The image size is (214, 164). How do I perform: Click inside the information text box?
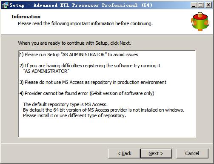point(107,94)
